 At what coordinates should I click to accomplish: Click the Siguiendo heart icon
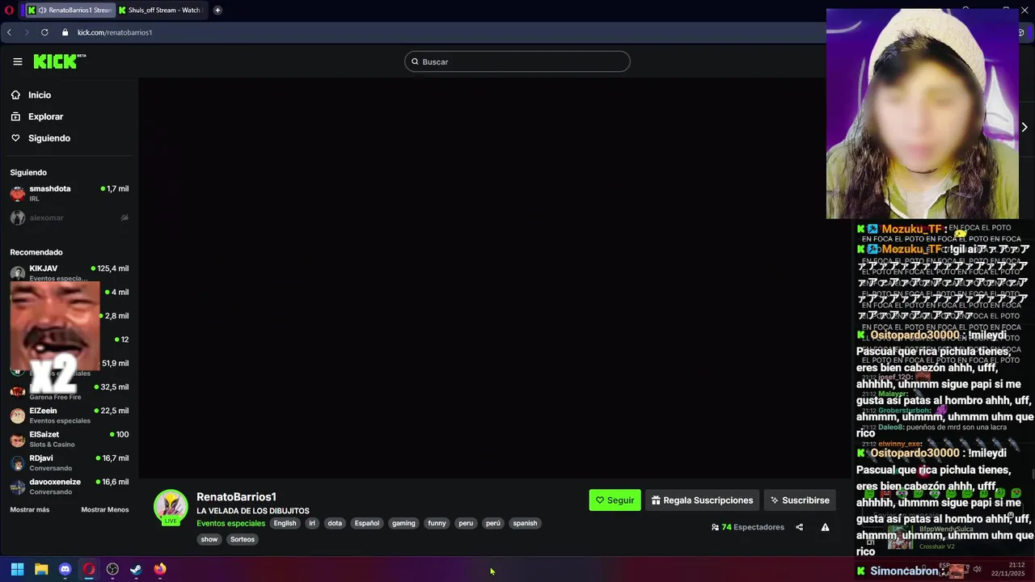tap(15, 138)
